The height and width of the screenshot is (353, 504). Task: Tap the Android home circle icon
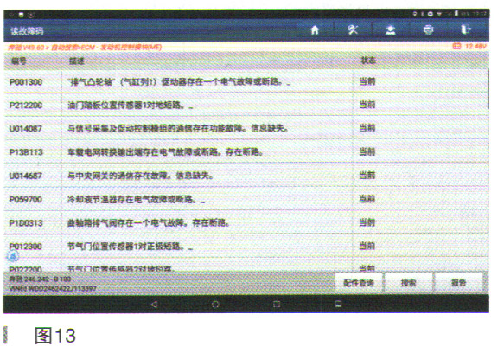[x=215, y=304]
